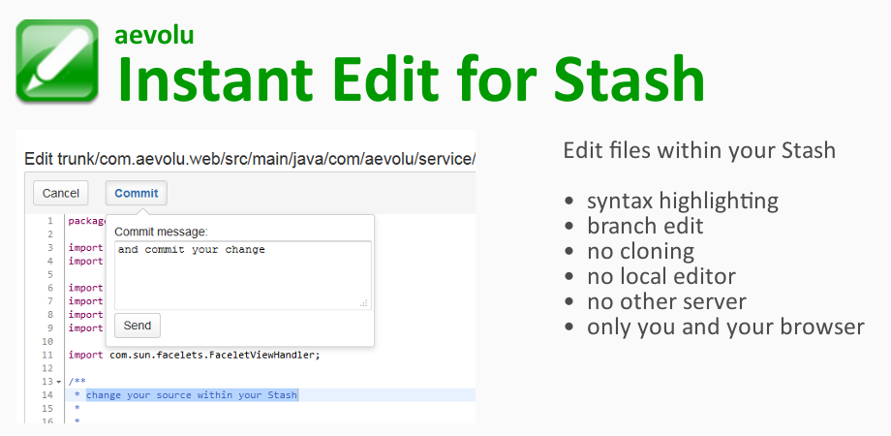The height and width of the screenshot is (436, 891).
Task: Click line number 14 in the gutter
Action: pos(48,395)
